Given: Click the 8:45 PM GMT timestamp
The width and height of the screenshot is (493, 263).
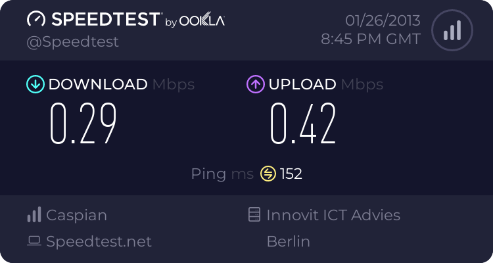Looking at the screenshot, I should coord(371,39).
